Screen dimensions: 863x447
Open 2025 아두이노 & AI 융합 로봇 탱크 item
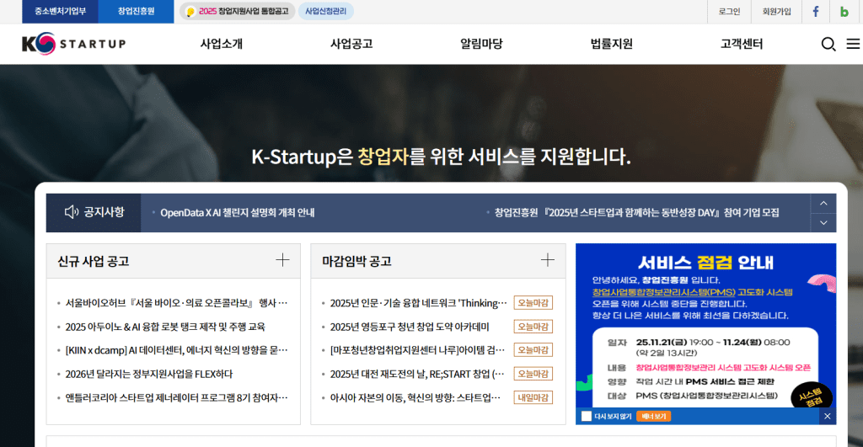(165, 327)
